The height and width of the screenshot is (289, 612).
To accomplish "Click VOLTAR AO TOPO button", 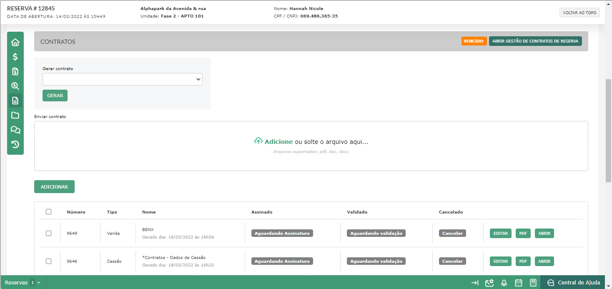I will (580, 13).
